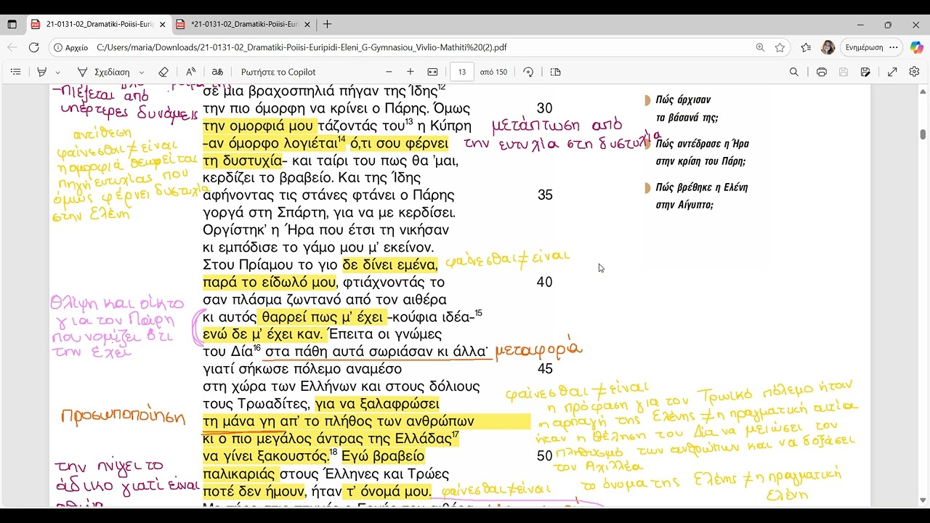
Task: Open the browser zoom indicator
Action: [760, 47]
